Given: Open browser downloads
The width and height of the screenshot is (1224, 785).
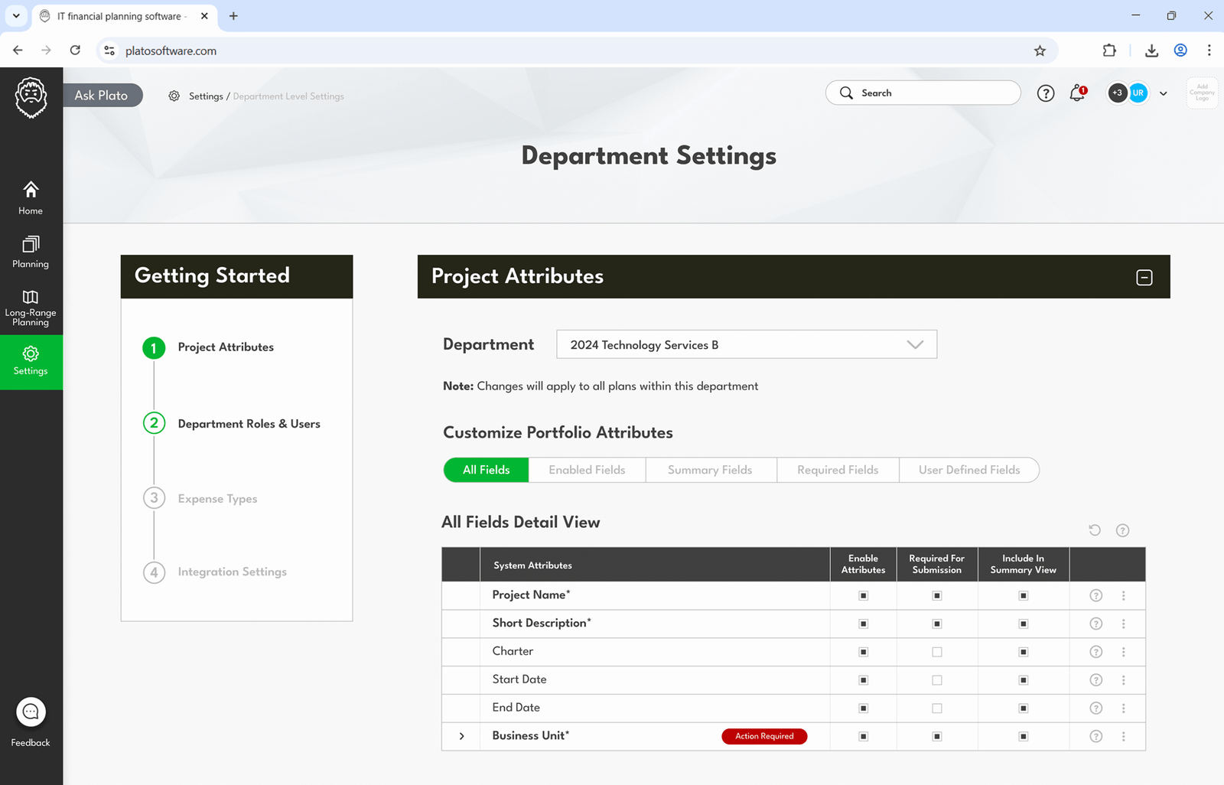Looking at the screenshot, I should point(1151,50).
